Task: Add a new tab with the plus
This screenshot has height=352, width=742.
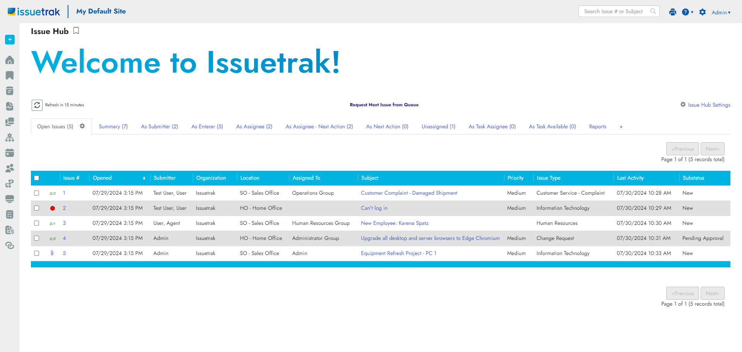Action: point(621,127)
